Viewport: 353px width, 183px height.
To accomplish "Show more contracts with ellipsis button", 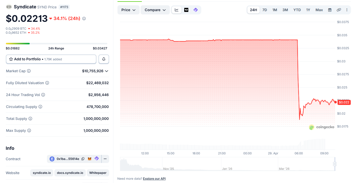I will 105,159.
